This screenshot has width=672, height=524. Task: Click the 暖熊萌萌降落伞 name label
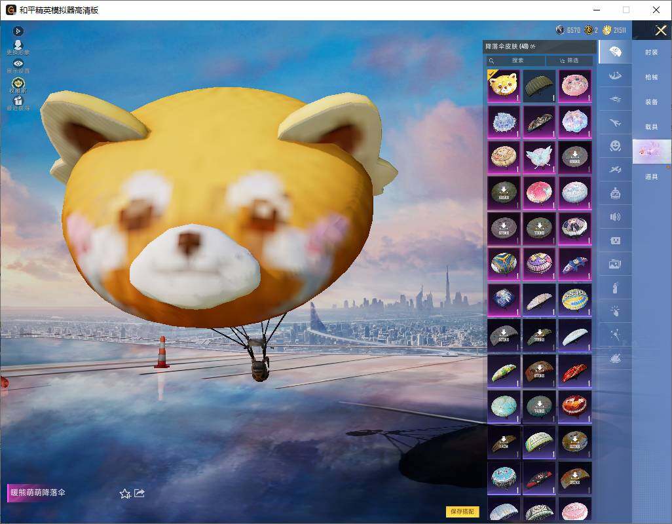(38, 493)
